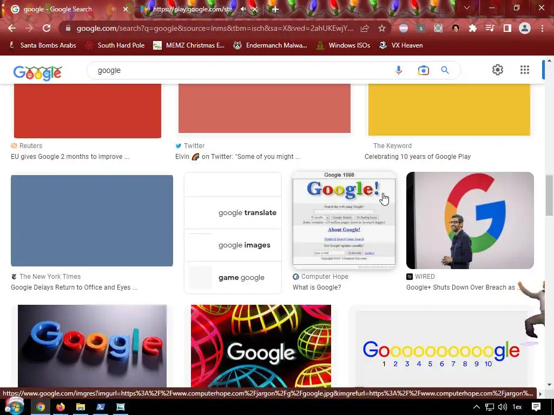This screenshot has height=415, width=554.
Task: Click the striped flag extension icon
Action: [404, 28]
